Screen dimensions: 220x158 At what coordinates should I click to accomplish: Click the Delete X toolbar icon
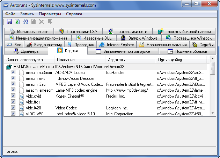point(42,22)
